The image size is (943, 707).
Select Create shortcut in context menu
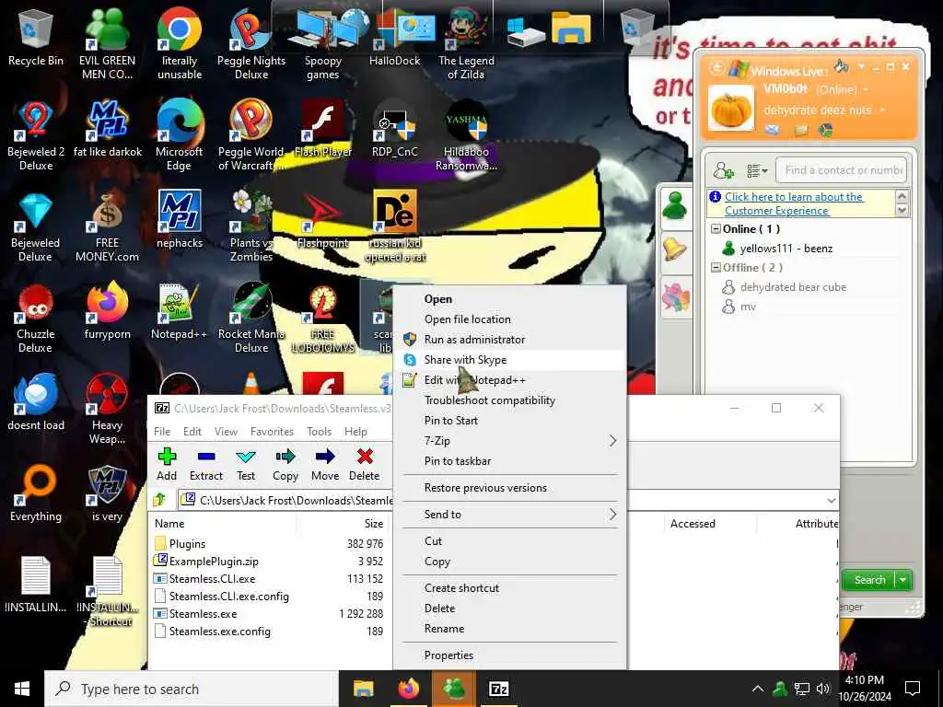click(x=509, y=588)
